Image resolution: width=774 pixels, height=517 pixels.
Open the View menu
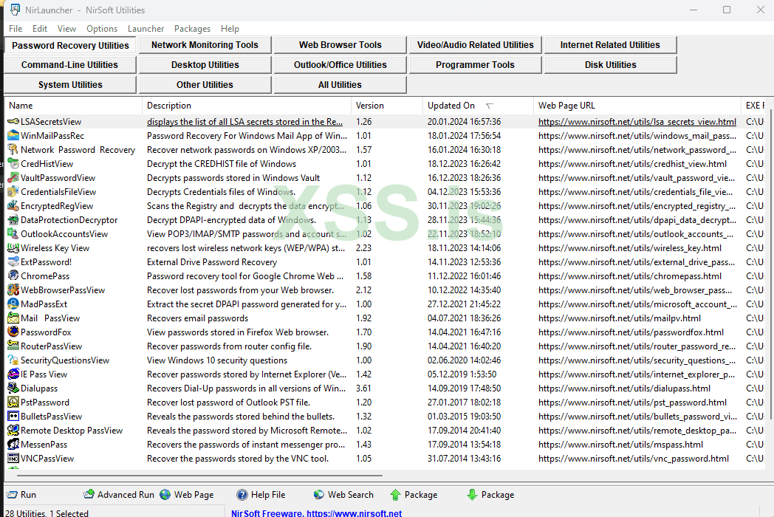coord(66,29)
